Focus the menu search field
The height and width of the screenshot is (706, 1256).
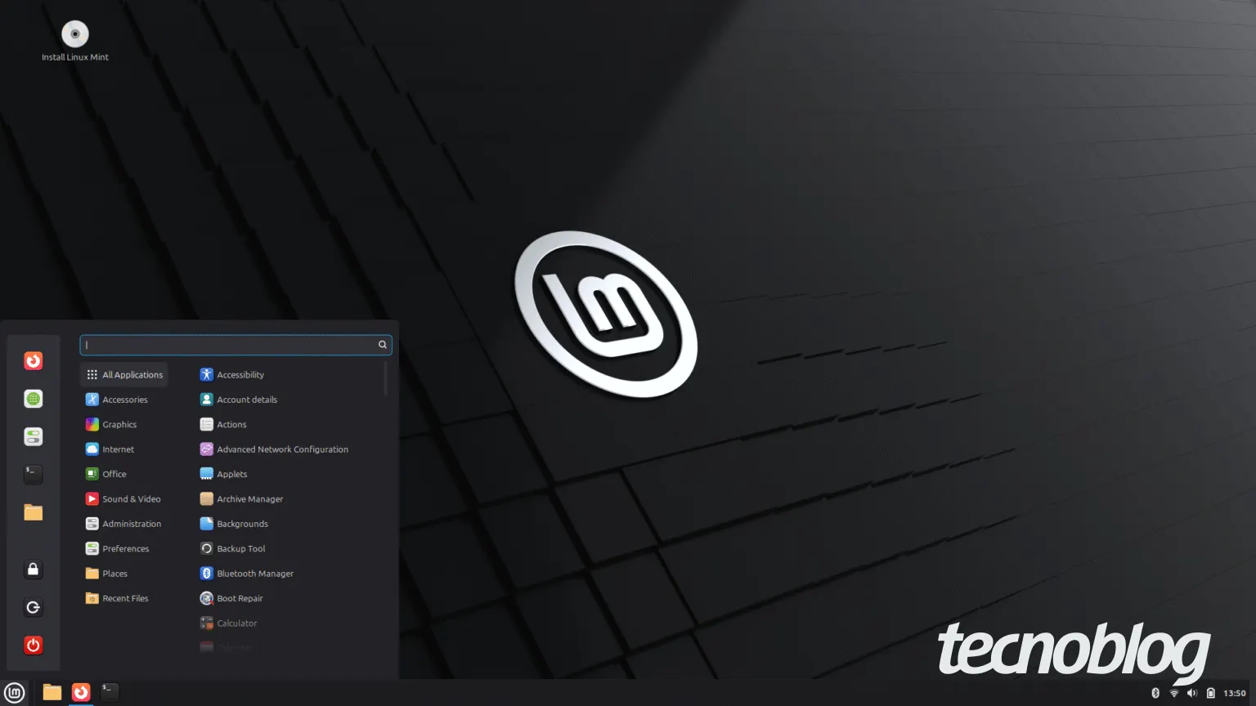click(x=229, y=345)
